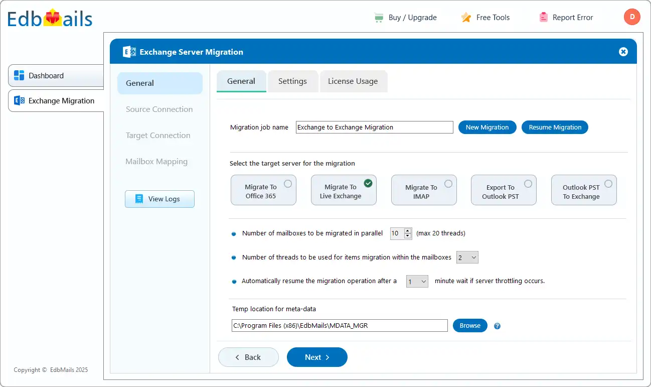651x387 pixels.
Task: Click the Exchange icon in dialog title bar
Action: point(129,52)
